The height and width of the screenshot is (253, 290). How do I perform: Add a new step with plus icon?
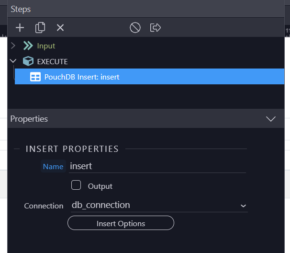point(20,28)
